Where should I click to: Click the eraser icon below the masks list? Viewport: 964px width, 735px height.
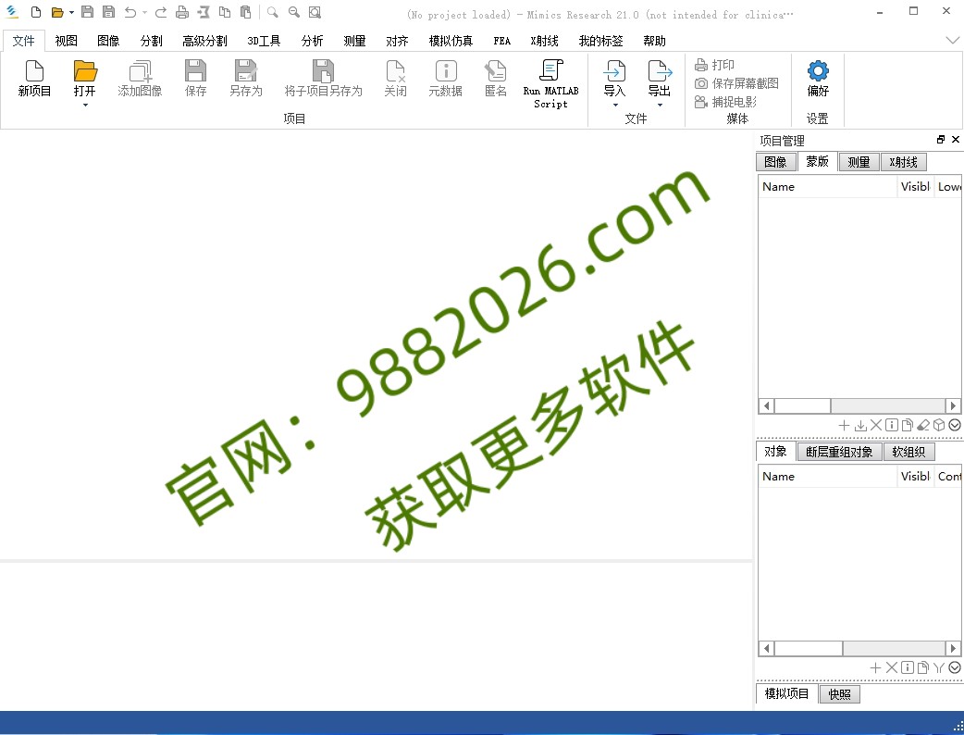922,425
